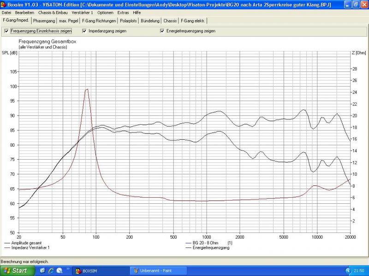Screen dimensions: 369x276
Task: Click the third Quick Launch icon in taskbar
Action: click(59, 270)
